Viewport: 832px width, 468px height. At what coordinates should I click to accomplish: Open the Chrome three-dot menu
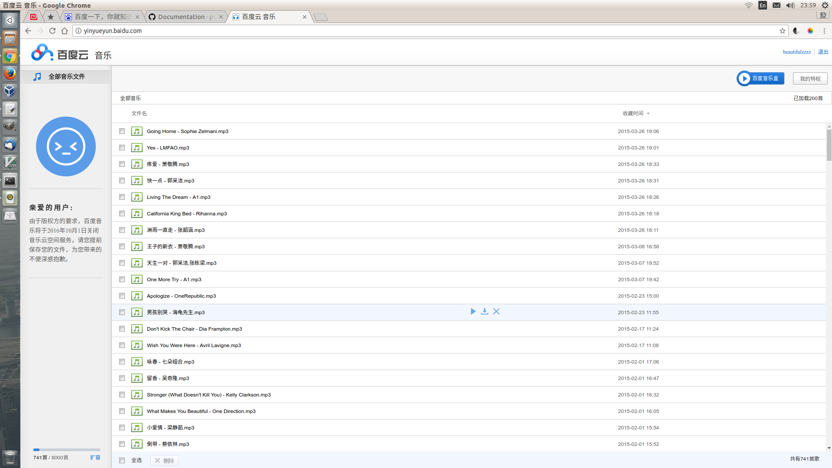coord(824,31)
